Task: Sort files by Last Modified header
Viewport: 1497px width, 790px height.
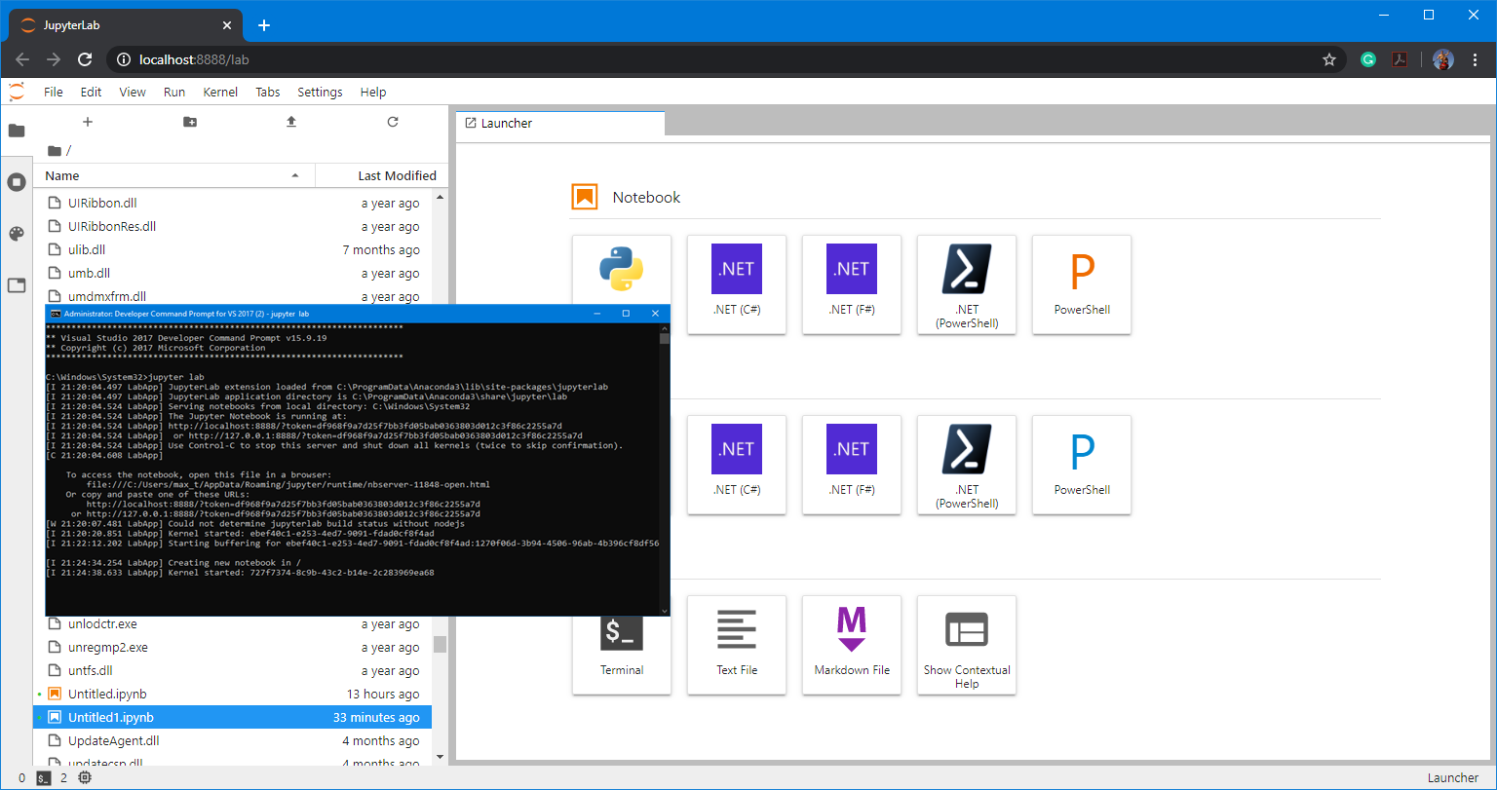Action: click(x=381, y=175)
